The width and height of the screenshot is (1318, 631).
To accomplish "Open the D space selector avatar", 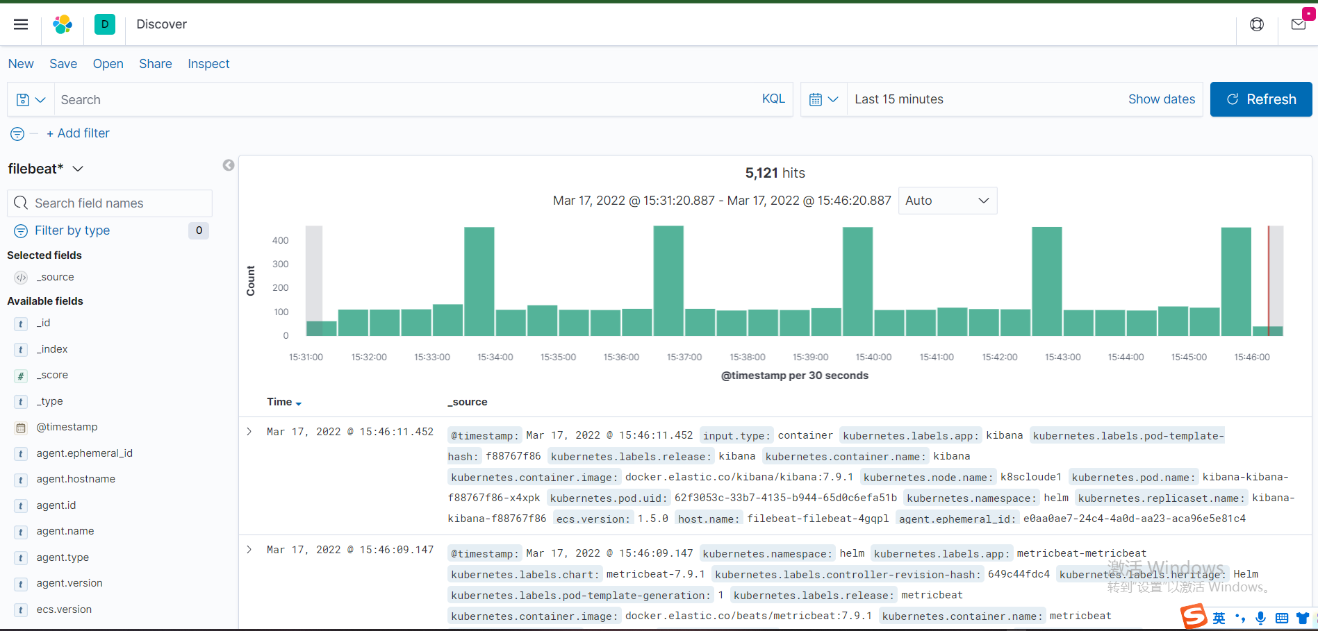I will pos(104,24).
